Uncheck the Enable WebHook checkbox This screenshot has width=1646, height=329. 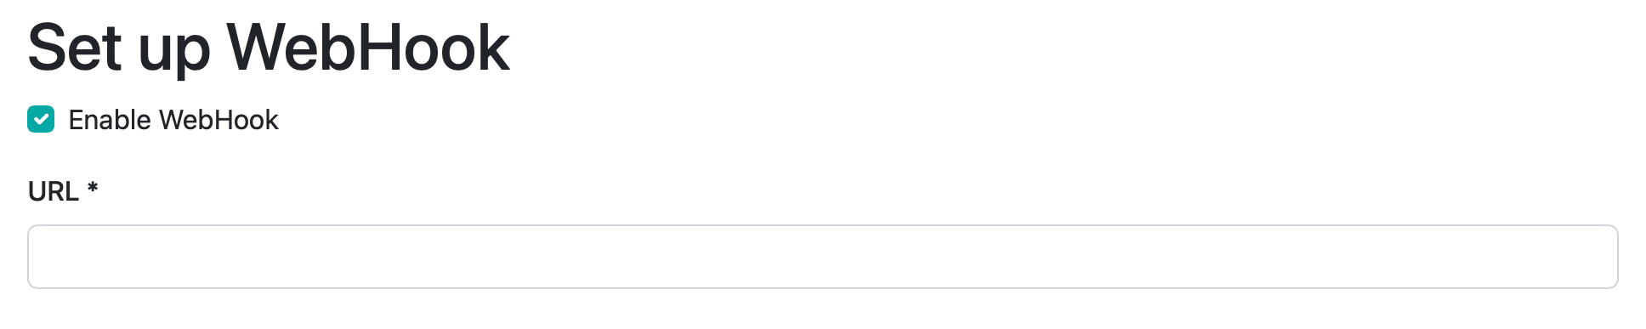tap(41, 120)
